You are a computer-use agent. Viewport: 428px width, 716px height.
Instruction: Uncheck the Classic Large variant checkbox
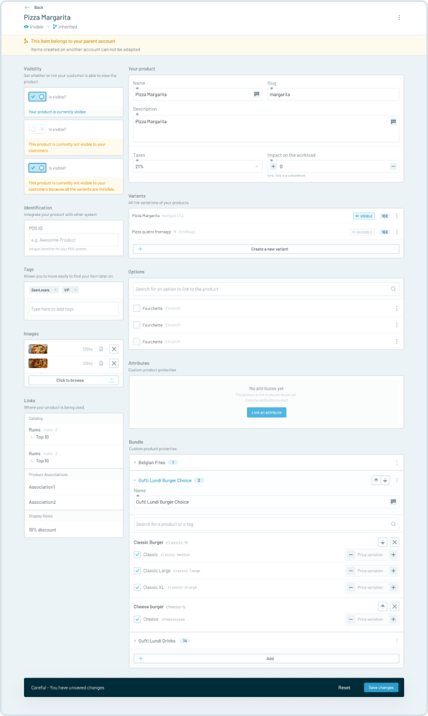pyautogui.click(x=137, y=571)
